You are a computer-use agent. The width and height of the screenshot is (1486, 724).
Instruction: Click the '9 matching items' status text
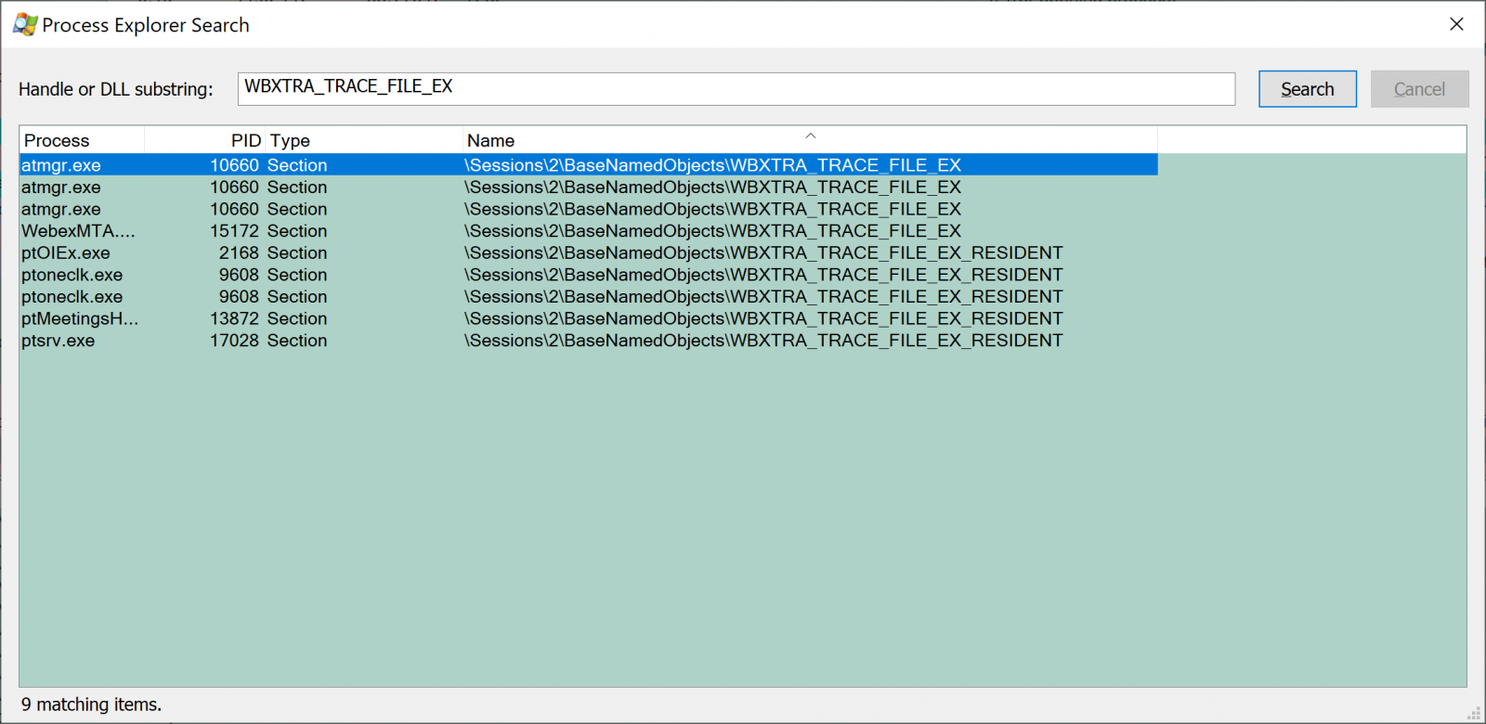point(91,705)
